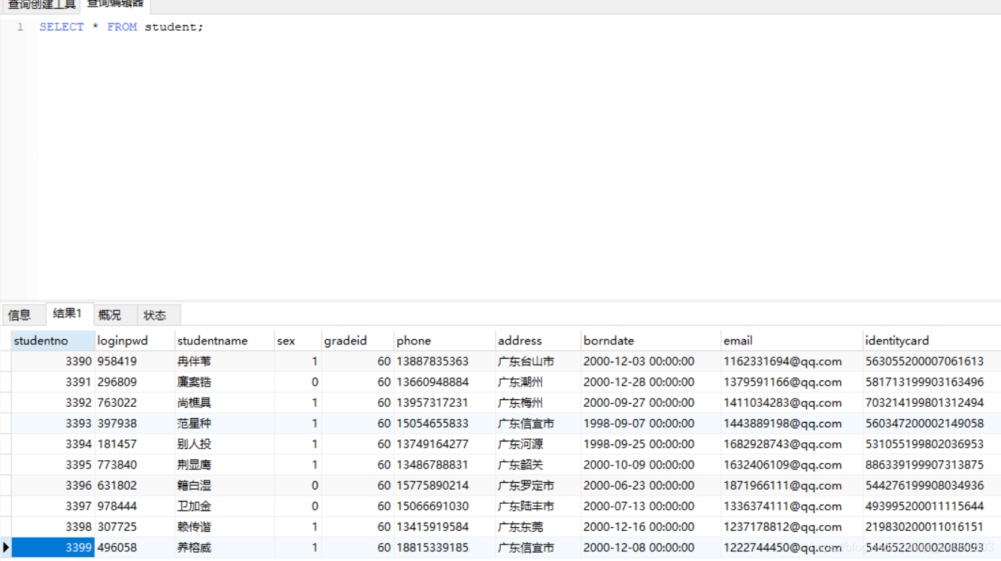Click the phone column header
The image size is (1001, 561).
pos(444,341)
